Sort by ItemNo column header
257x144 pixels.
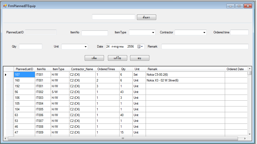pyautogui.click(x=43, y=69)
